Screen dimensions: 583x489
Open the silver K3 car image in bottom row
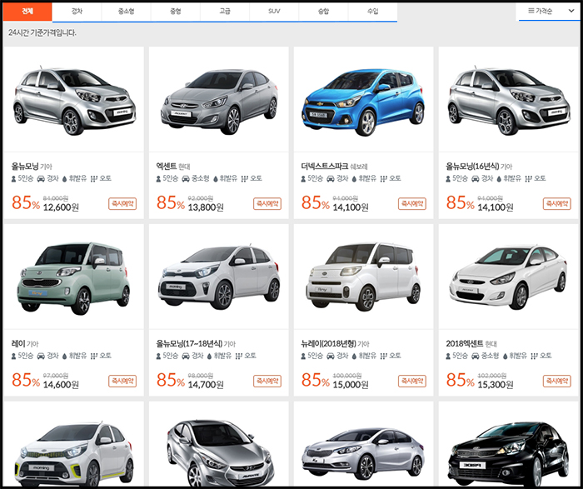pos(363,454)
